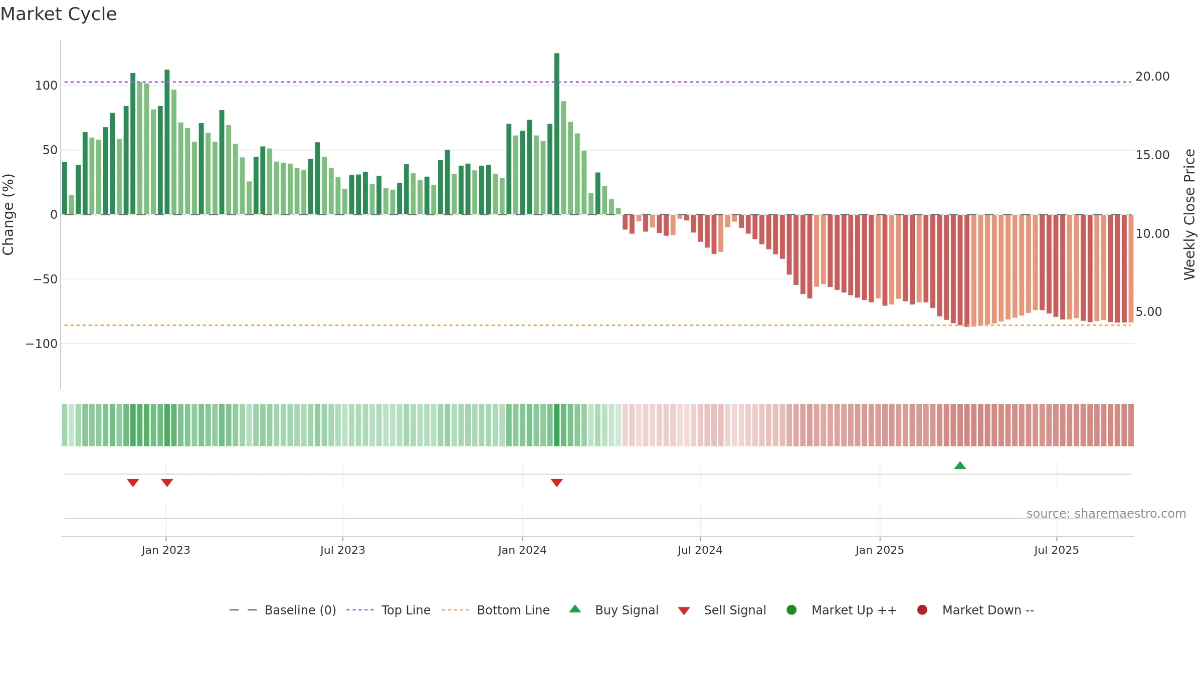
Task: Click the 100 tick on left axis
Action: pyautogui.click(x=46, y=86)
